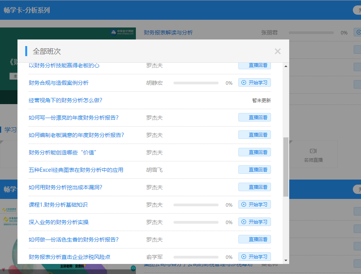
Task: Click the play icon inside 俞学军's 开始学习 button
Action: 243,257
